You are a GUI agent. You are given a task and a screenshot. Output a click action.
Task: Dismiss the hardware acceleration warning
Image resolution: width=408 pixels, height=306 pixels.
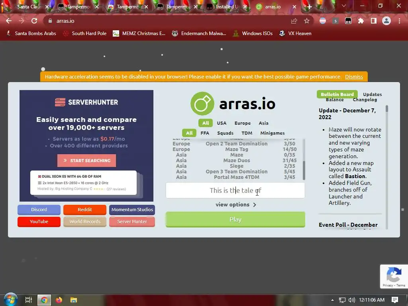pyautogui.click(x=354, y=77)
